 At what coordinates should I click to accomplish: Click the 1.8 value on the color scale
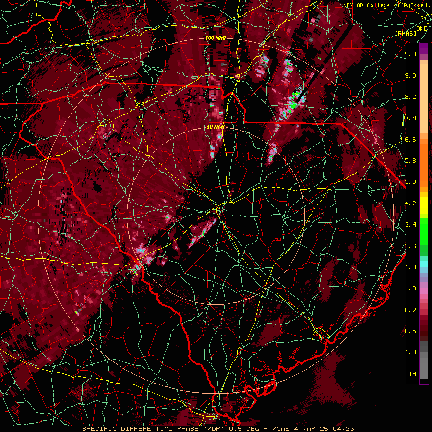[410, 267]
